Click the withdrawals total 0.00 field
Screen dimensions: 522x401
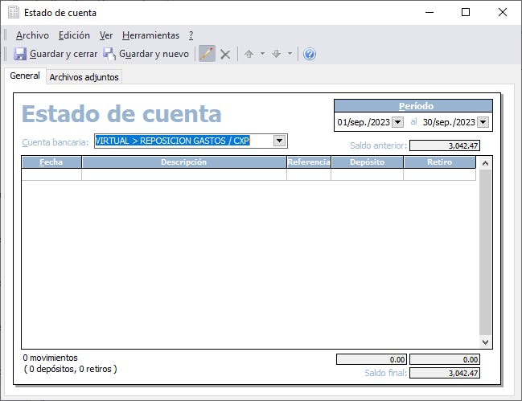(x=445, y=359)
